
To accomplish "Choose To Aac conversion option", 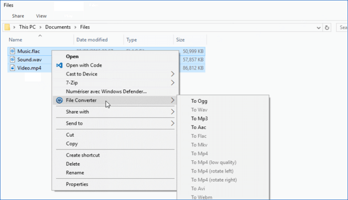I will click(x=199, y=127).
